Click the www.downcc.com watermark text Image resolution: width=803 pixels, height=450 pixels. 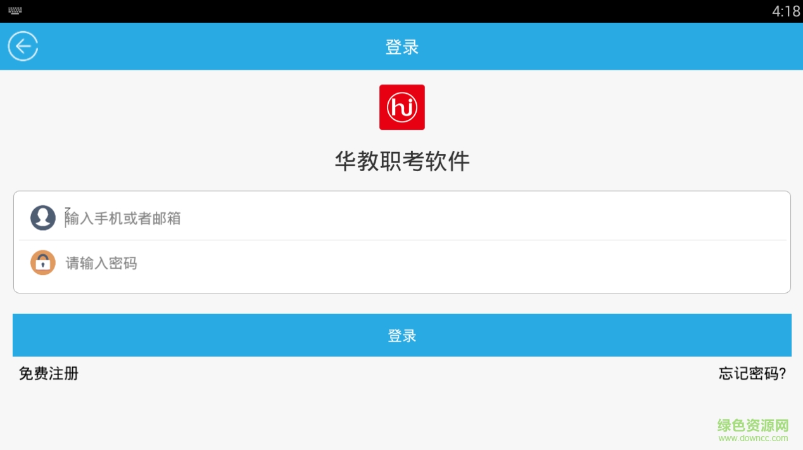click(753, 438)
